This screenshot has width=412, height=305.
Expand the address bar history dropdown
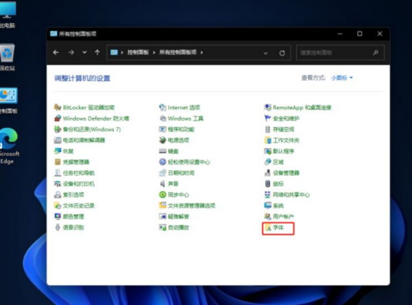point(266,52)
